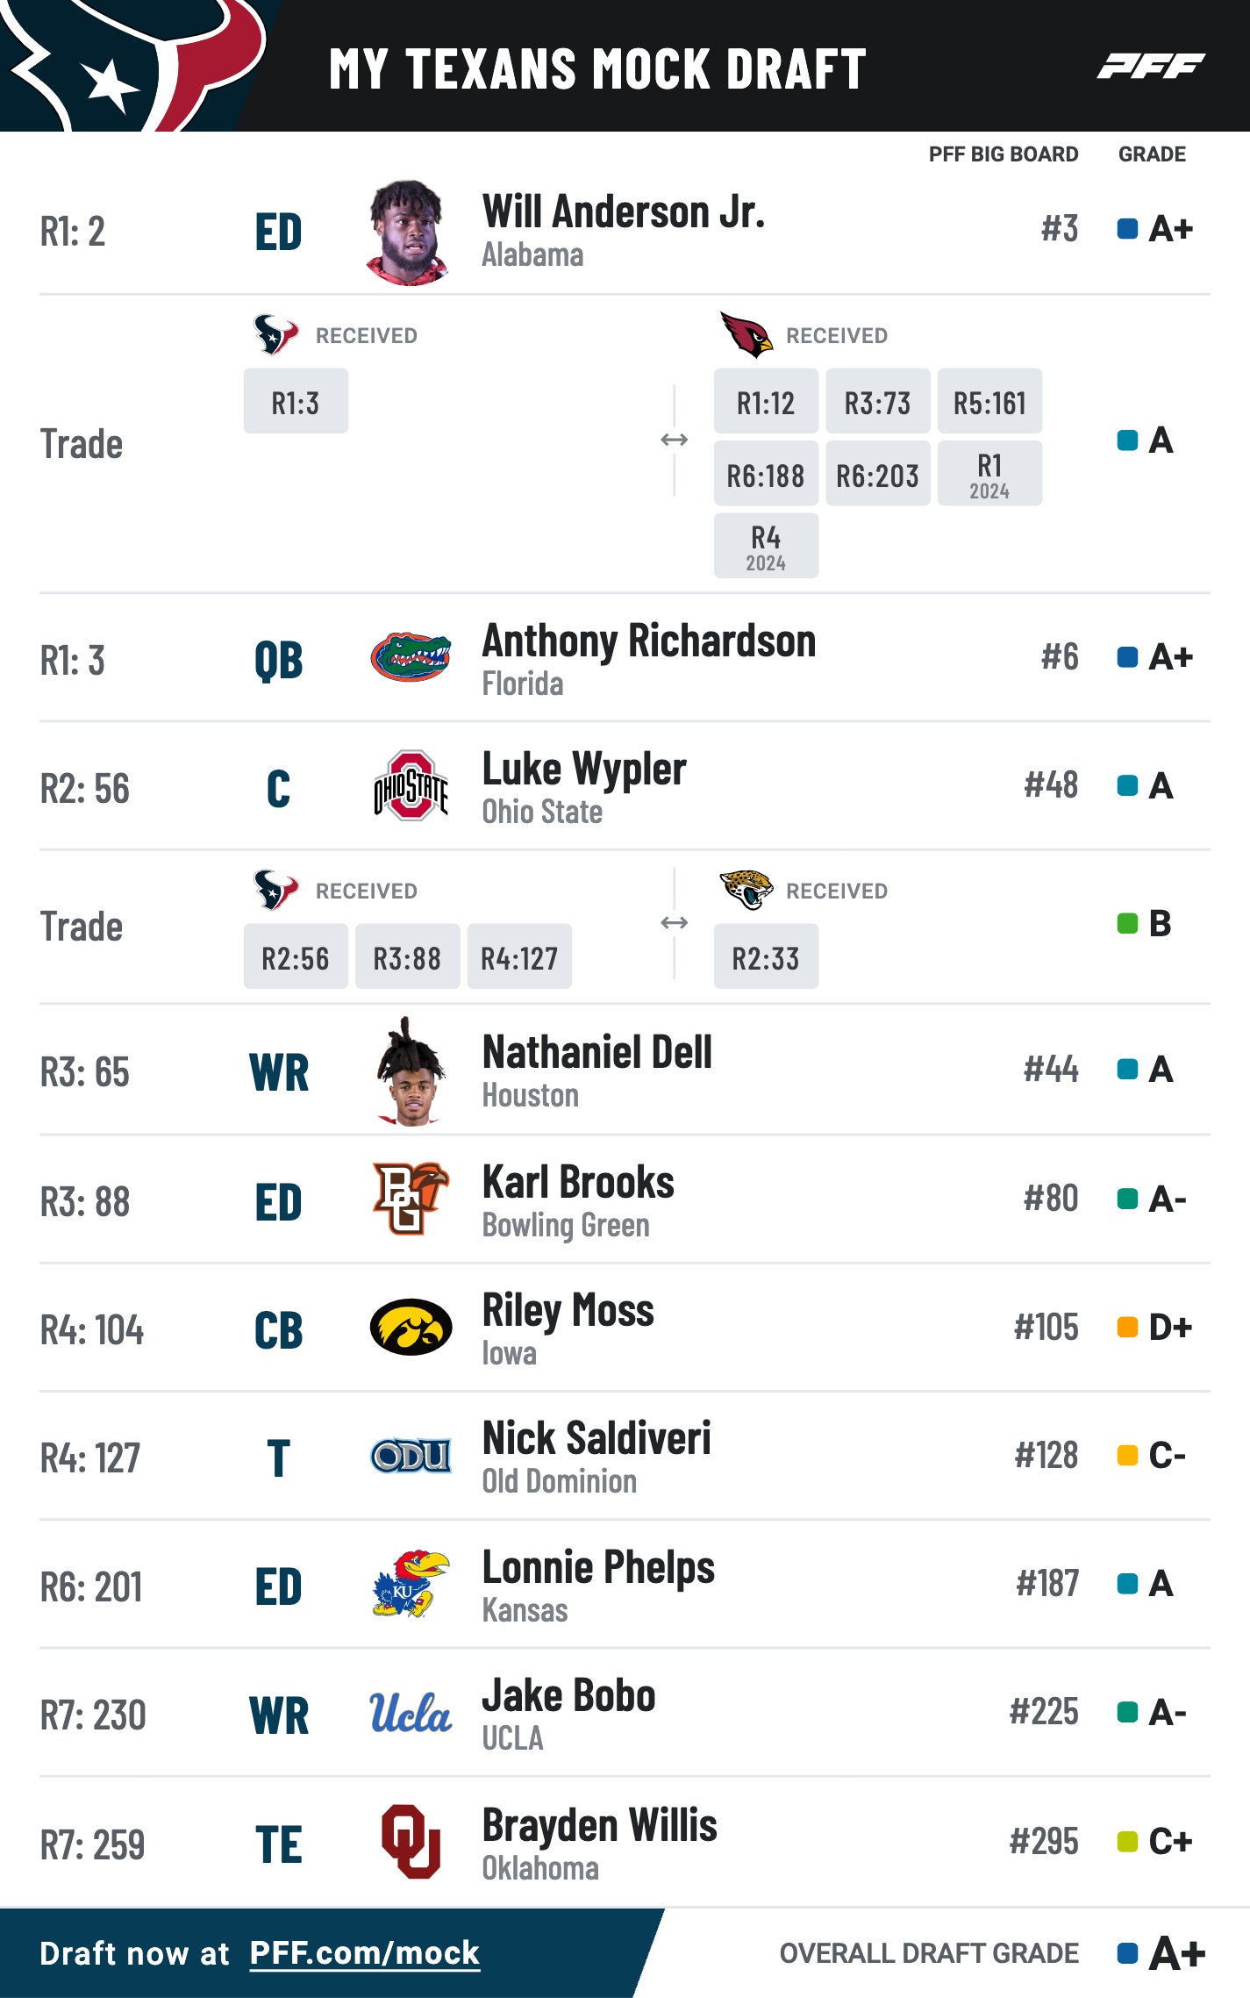Click the PFF logo in header
The width and height of the screenshot is (1250, 1998).
(1150, 66)
